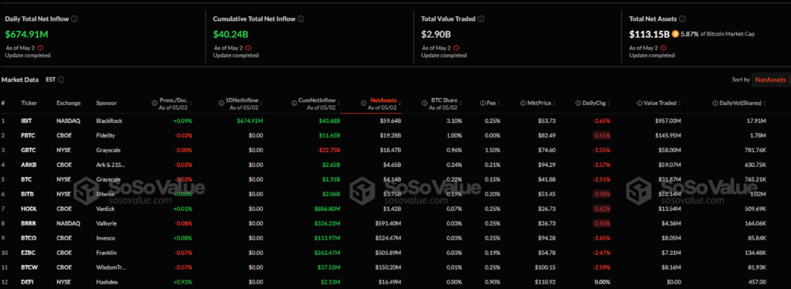Click red alert icon under Total Net Assets
This screenshot has width=791, height=289.
tap(664, 48)
